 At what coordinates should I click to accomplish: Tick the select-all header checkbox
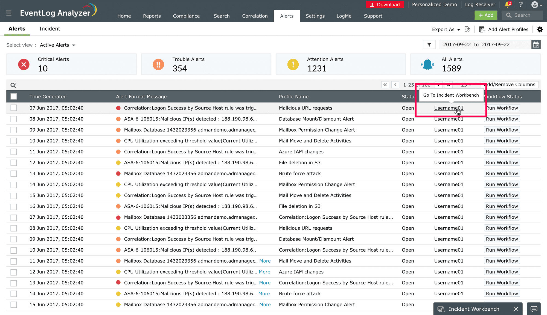(14, 96)
